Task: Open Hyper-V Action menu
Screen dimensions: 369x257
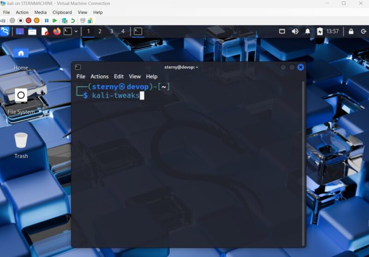Action: coord(22,12)
